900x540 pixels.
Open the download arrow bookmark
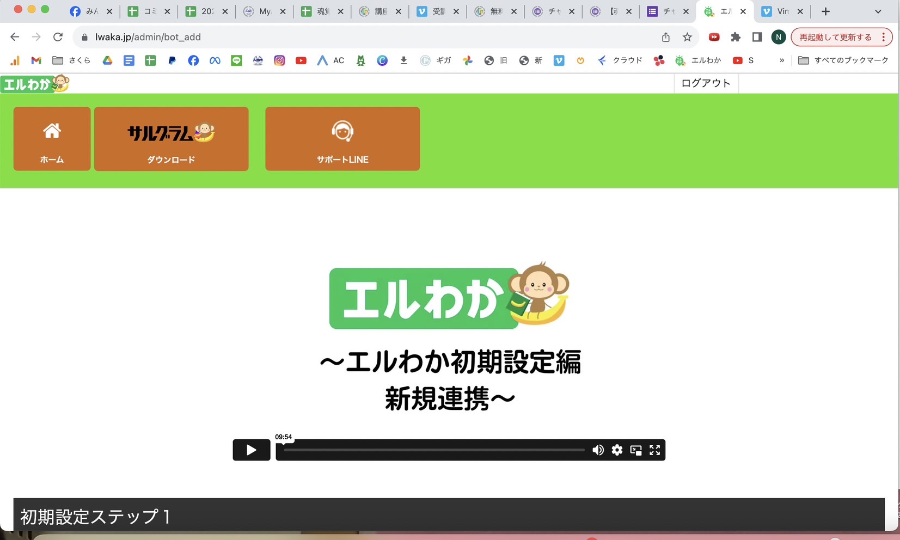pyautogui.click(x=403, y=60)
